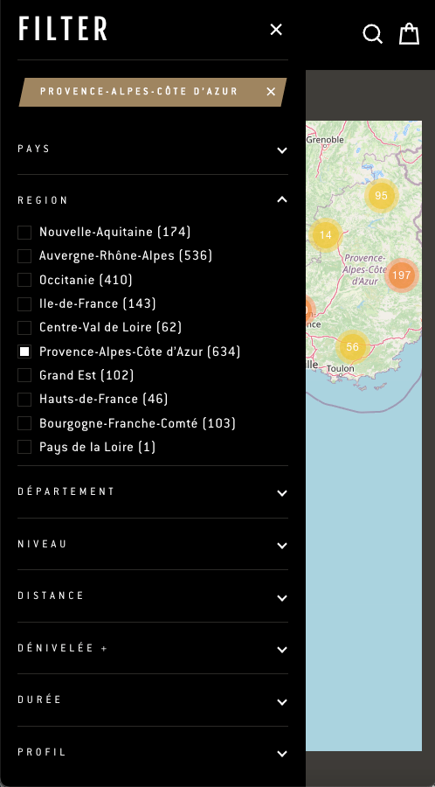Click the Auvergne-Rhône-Alpes (536) label
The width and height of the screenshot is (435, 787).
(126, 255)
